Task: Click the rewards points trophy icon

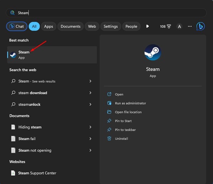Action: pos(169,26)
